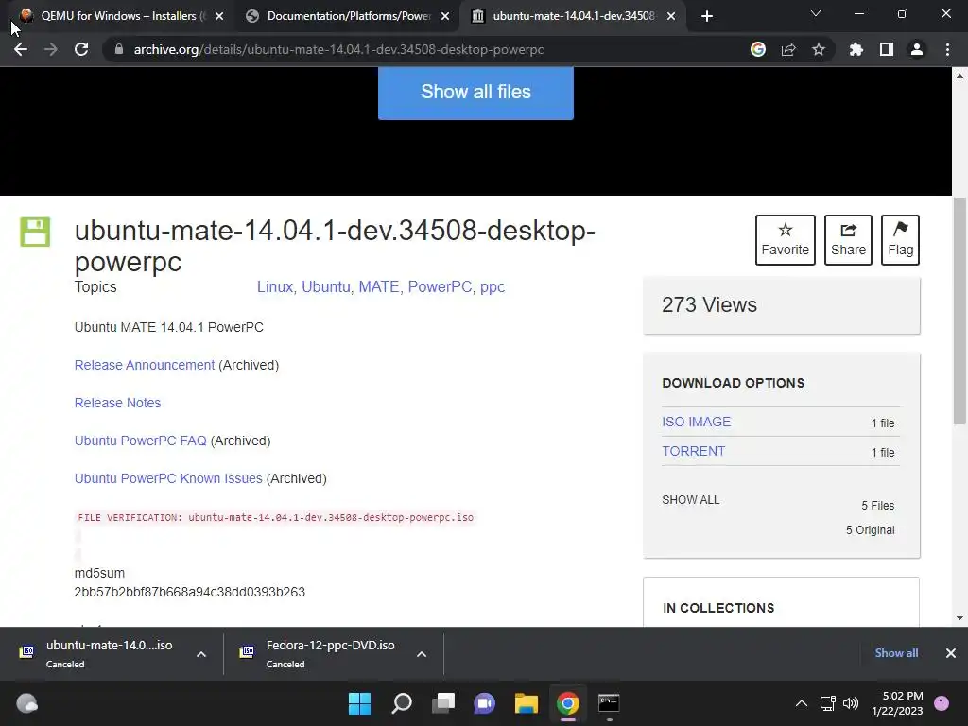Click SHOW ALL download options

click(691, 500)
